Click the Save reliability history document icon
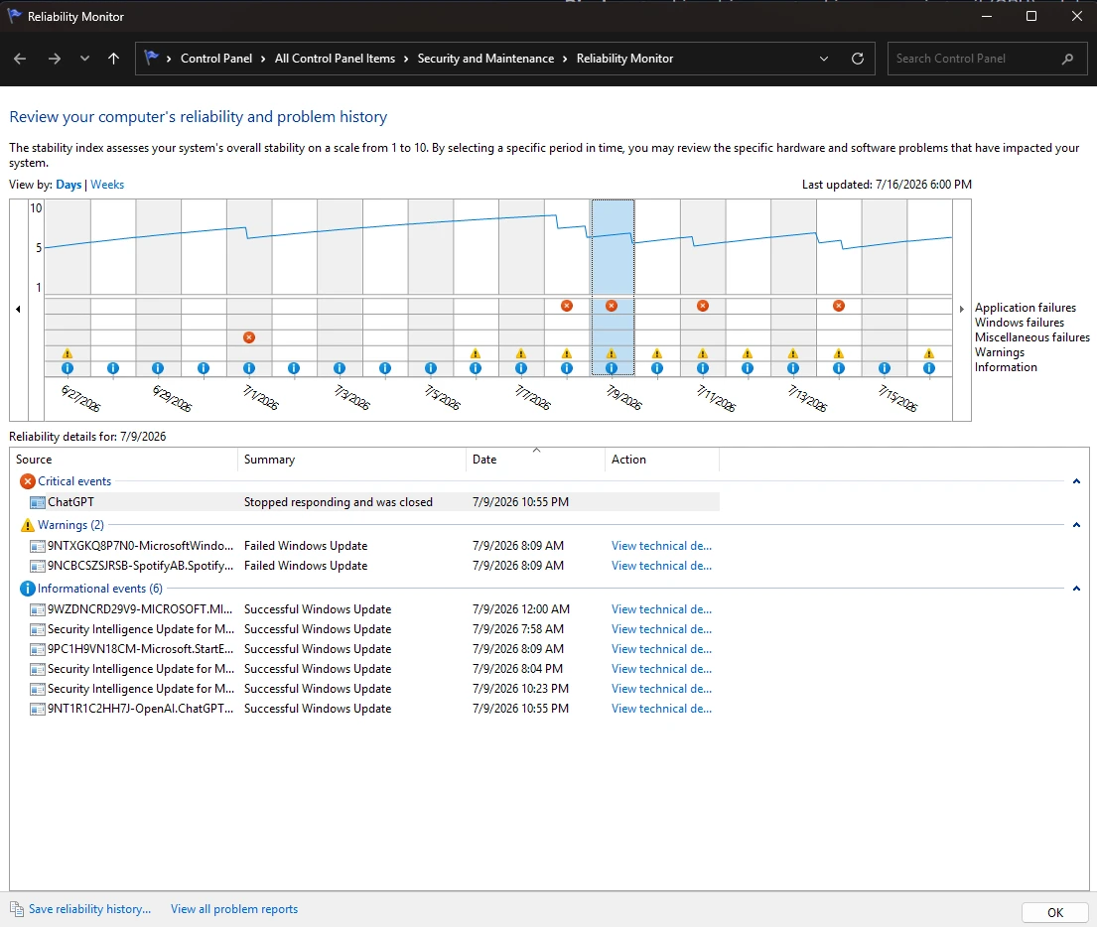 17,909
